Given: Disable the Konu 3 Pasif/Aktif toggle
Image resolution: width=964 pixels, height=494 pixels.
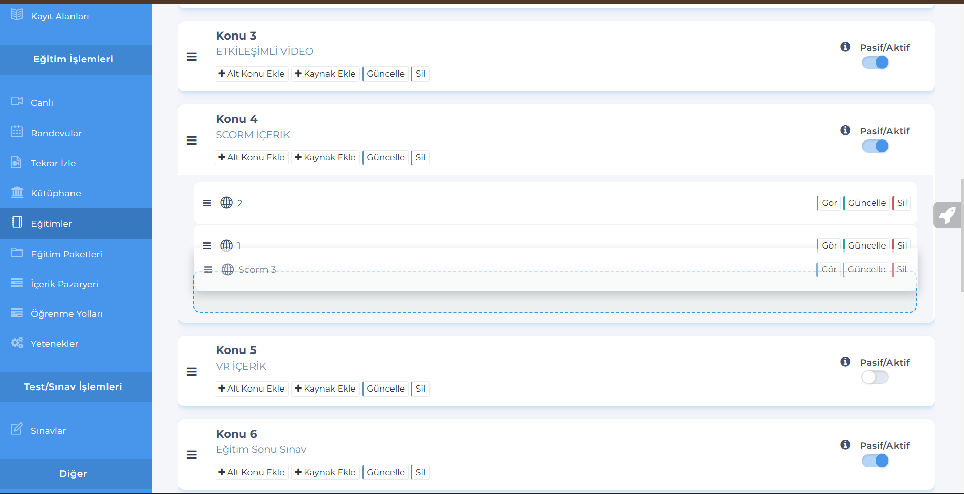Looking at the screenshot, I should (875, 63).
